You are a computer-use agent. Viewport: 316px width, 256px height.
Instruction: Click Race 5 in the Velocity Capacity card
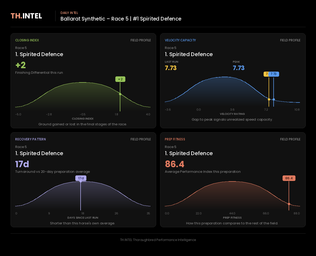coord(171,48)
